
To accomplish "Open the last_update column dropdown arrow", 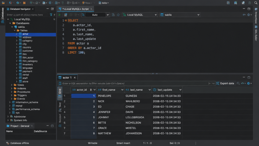I will coord(180,90).
